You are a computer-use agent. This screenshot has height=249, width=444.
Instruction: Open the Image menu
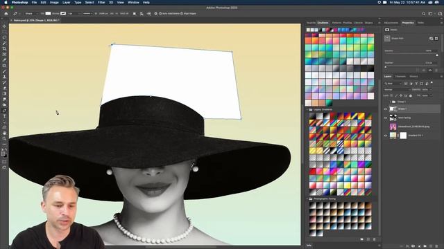[54, 2]
